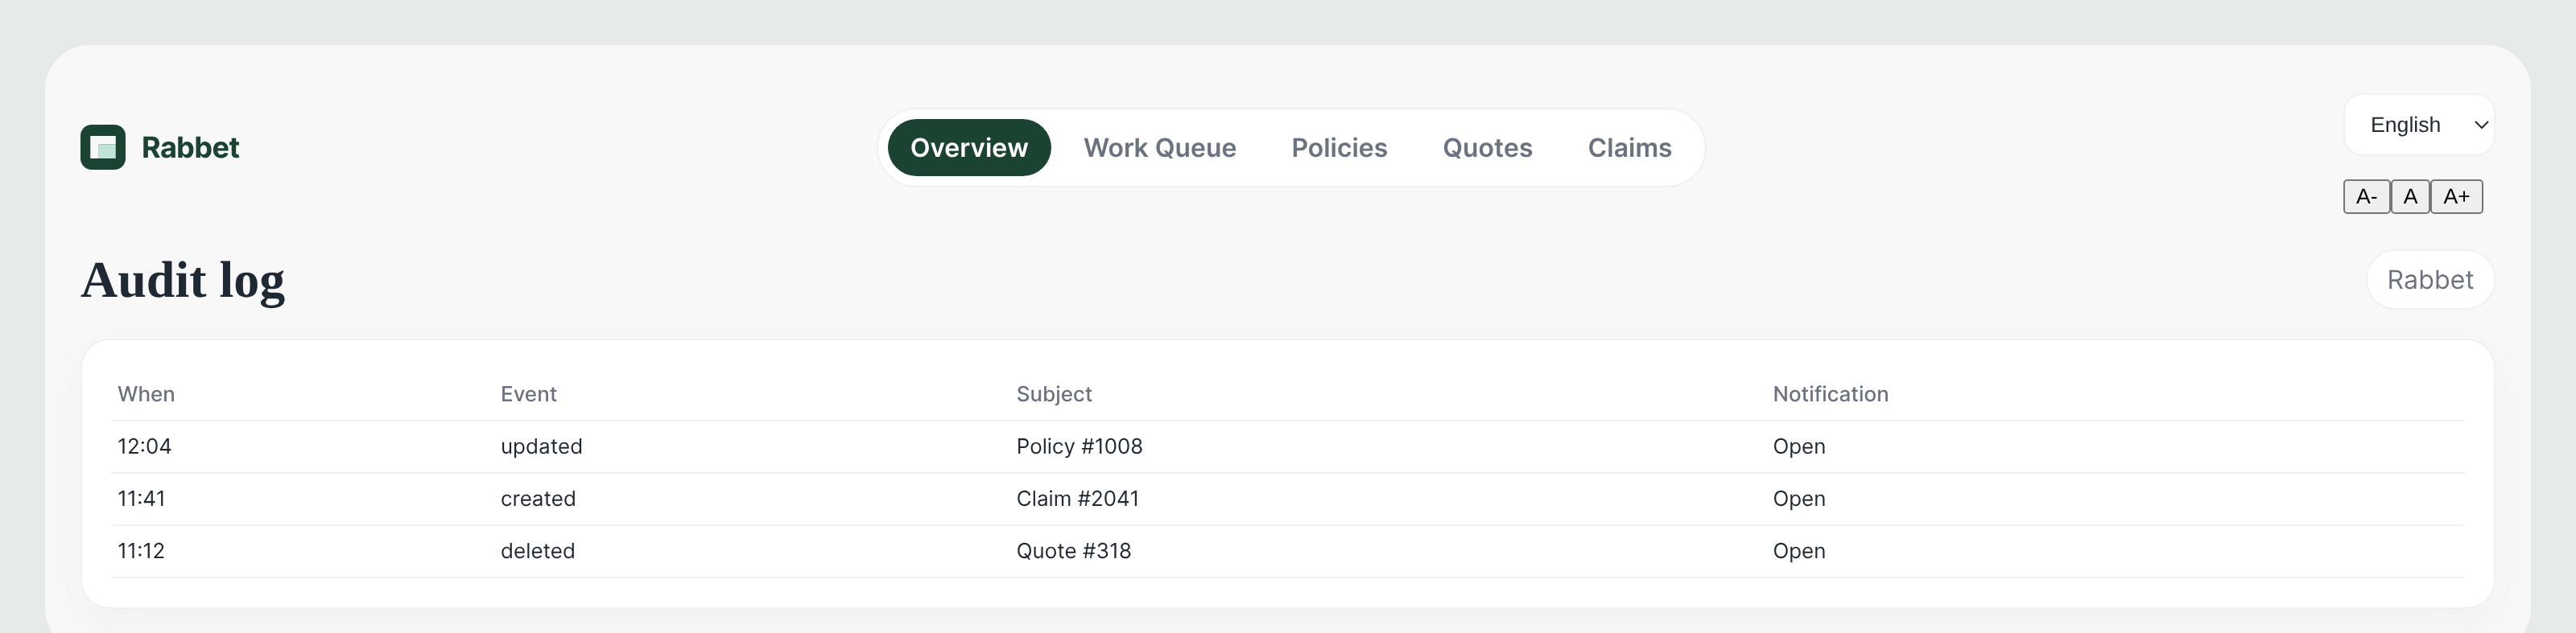Click the Rabbet logo icon
This screenshot has width=2576, height=633.
pyautogui.click(x=103, y=148)
